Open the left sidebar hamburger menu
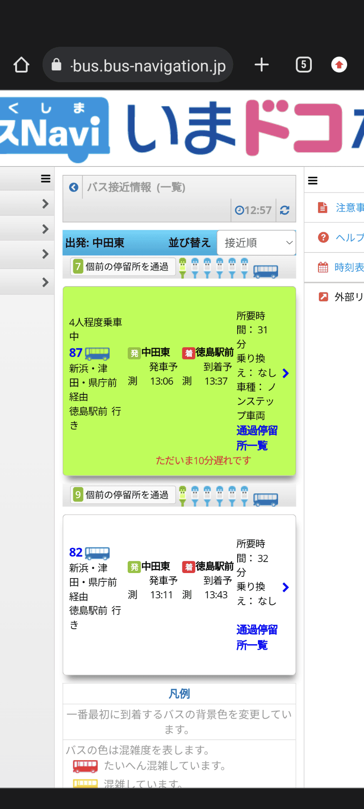This screenshot has width=364, height=809. coord(45,179)
